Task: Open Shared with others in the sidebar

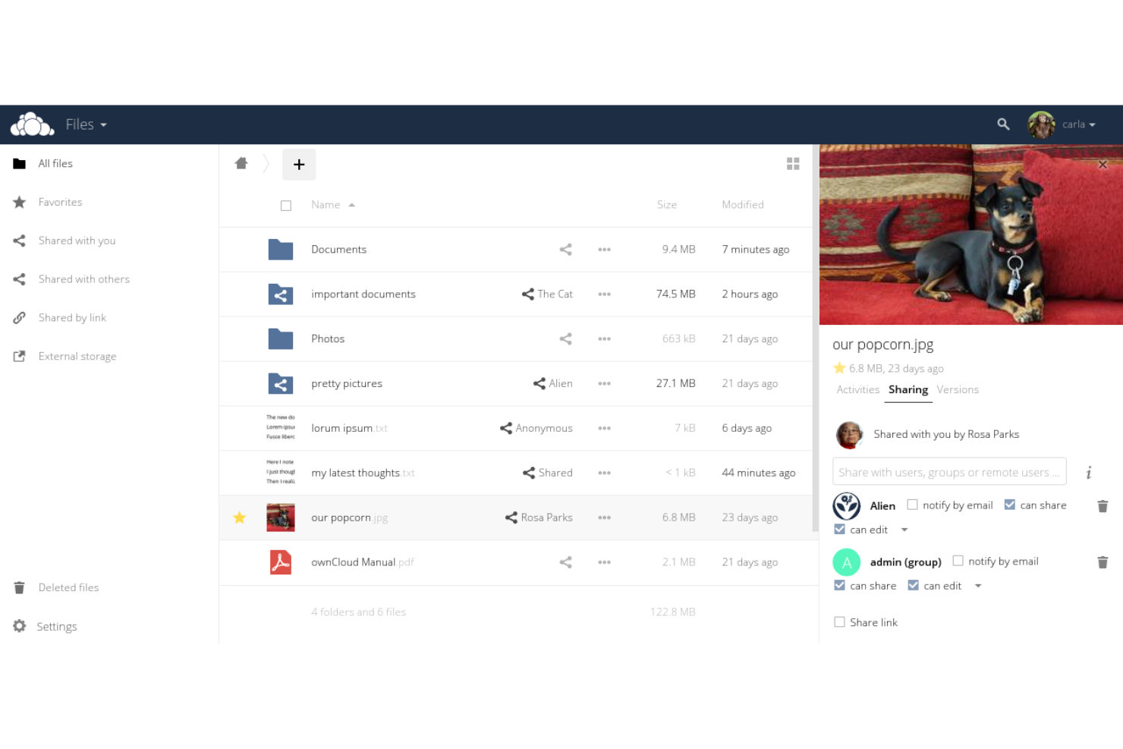Action: [83, 279]
